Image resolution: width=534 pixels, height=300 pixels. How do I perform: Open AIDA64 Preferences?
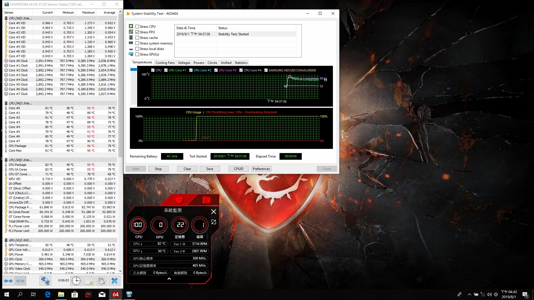[x=261, y=169]
